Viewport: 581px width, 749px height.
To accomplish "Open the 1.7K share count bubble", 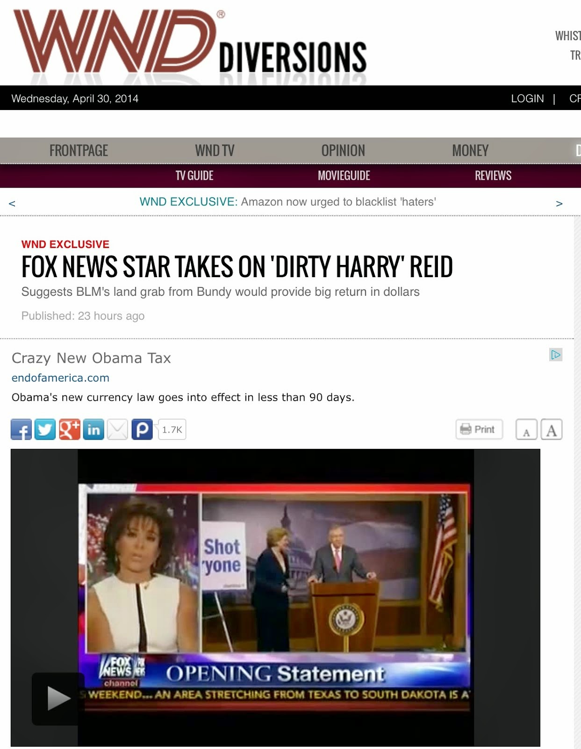I will (172, 429).
